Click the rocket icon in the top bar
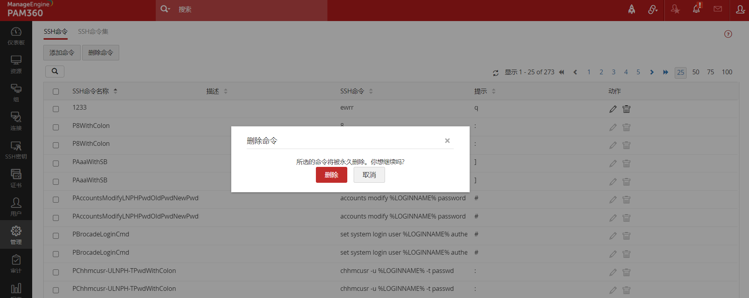 coord(631,9)
